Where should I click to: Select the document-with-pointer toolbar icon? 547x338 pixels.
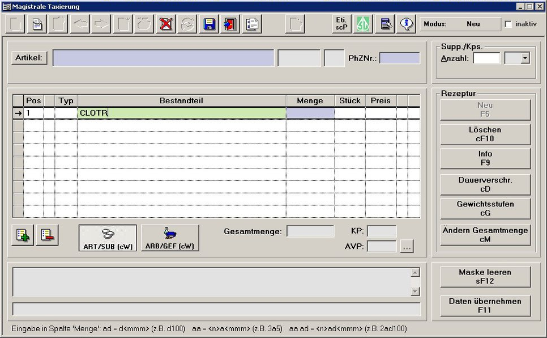[x=384, y=23]
